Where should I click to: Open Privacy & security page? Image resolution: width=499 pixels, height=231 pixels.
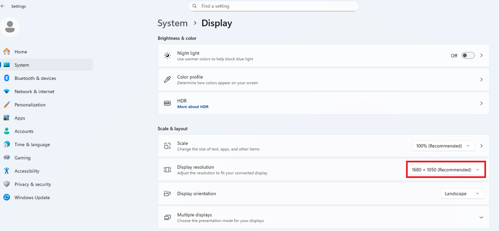32,184
